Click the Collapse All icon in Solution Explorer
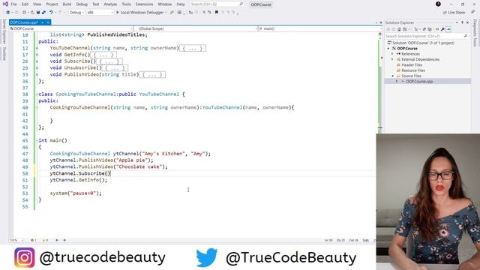Screen dimensions: 480x270 coord(424,29)
